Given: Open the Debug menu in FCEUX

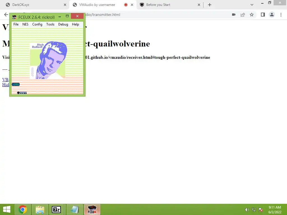Looking at the screenshot, I should [63, 24].
